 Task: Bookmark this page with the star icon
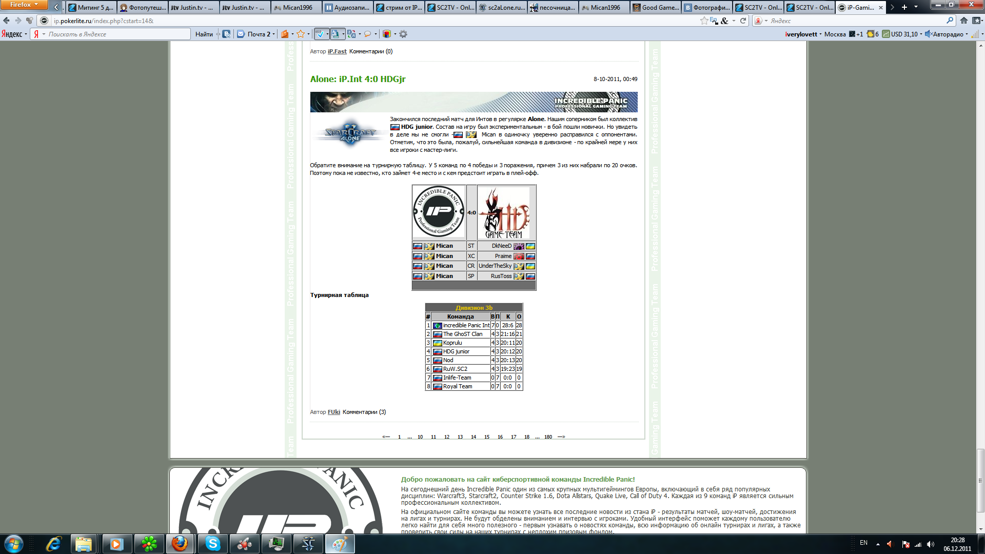[x=704, y=21]
